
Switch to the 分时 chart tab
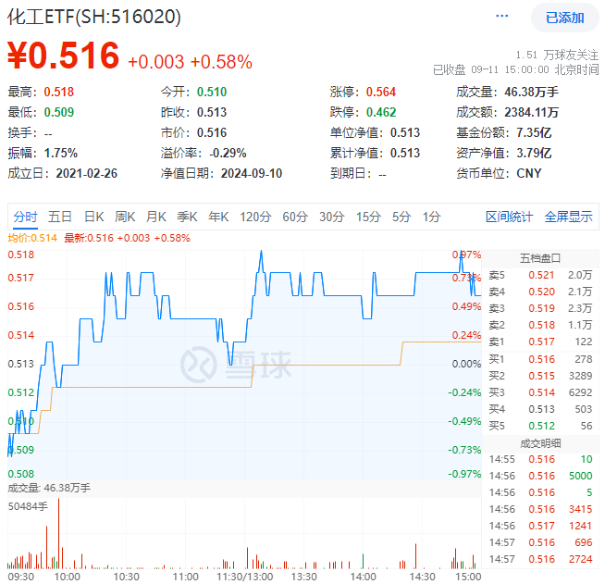pyautogui.click(x=25, y=217)
